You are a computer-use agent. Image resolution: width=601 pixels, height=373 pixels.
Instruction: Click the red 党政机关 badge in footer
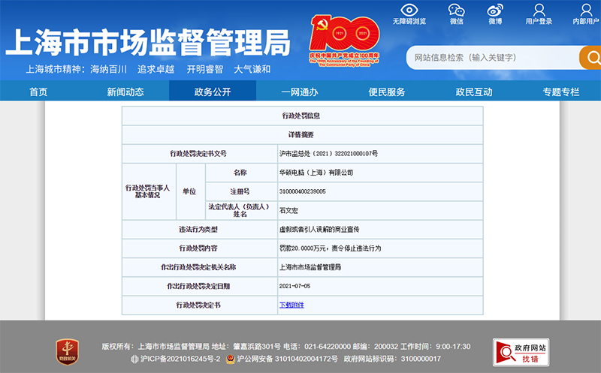(x=67, y=351)
